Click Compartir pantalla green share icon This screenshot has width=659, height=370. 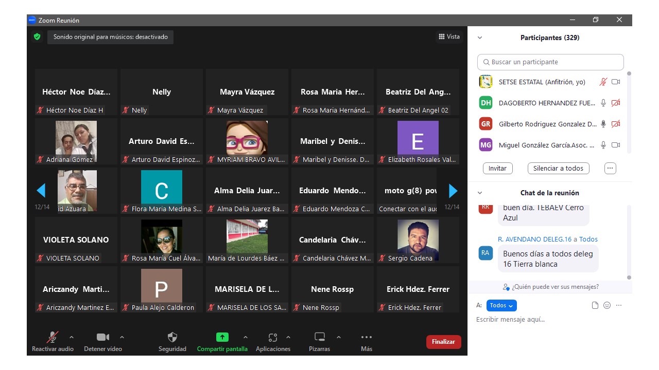[222, 337]
